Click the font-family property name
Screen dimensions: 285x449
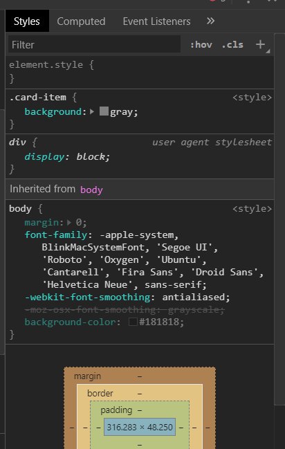tap(56, 235)
